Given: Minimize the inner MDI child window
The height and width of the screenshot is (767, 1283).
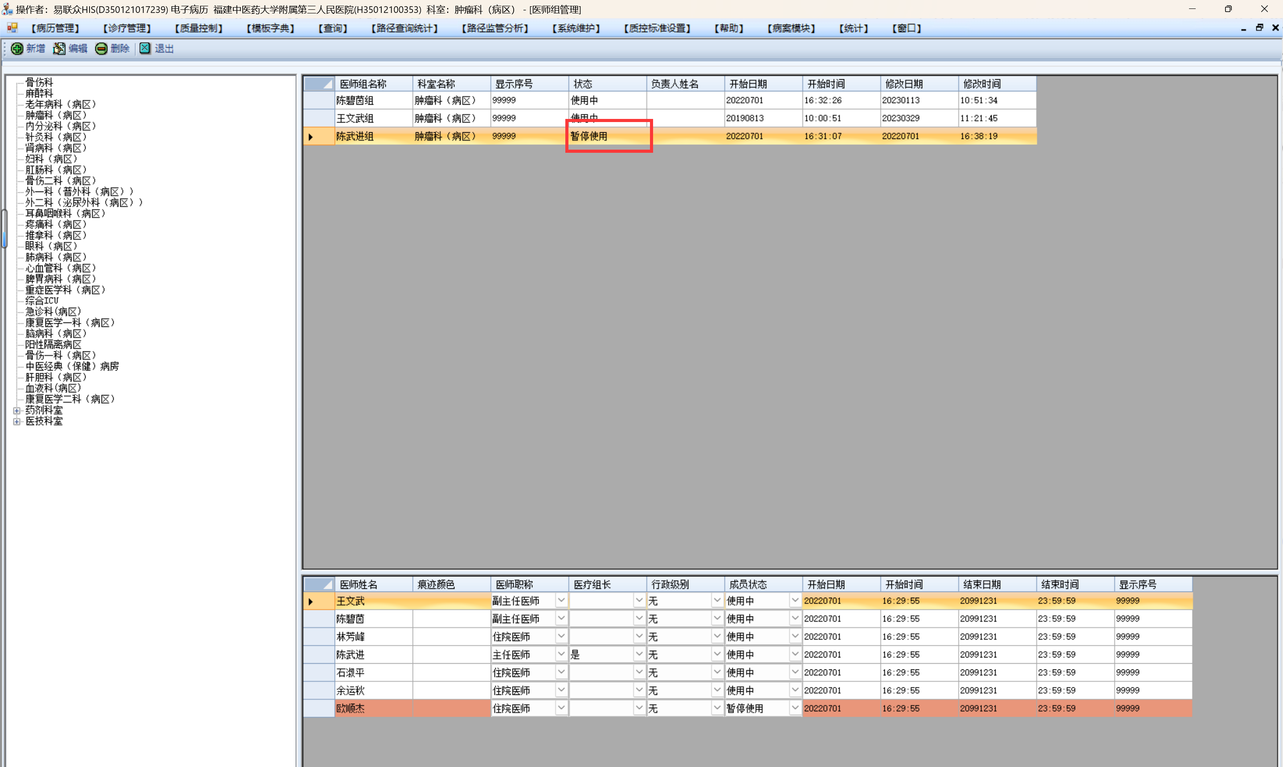Looking at the screenshot, I should pyautogui.click(x=1243, y=28).
